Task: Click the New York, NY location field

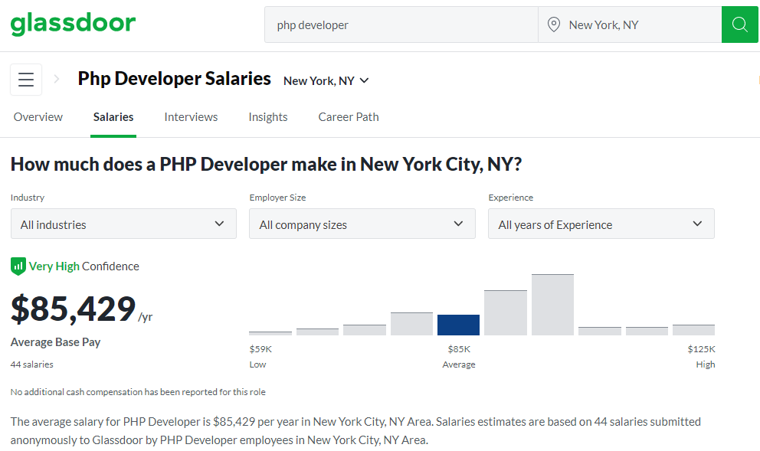Action: pos(630,25)
